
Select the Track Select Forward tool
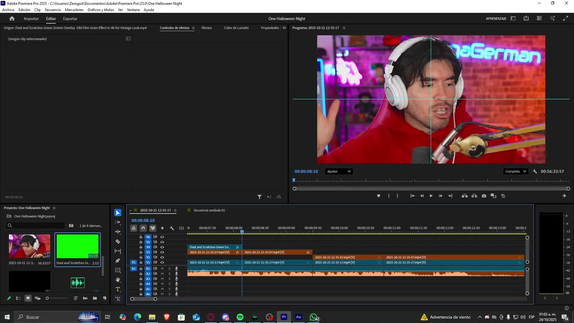pyautogui.click(x=118, y=222)
